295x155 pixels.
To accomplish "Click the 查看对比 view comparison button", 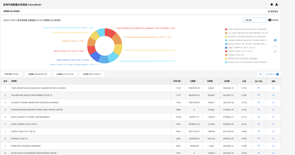I will coord(272,74).
